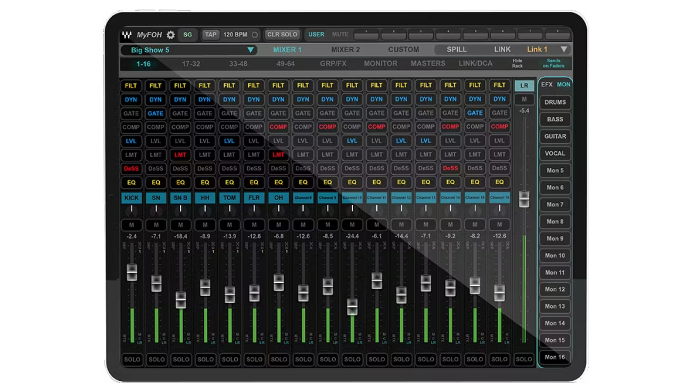The image size is (692, 392).
Task: Open settings with the gear icon
Action: (x=170, y=35)
